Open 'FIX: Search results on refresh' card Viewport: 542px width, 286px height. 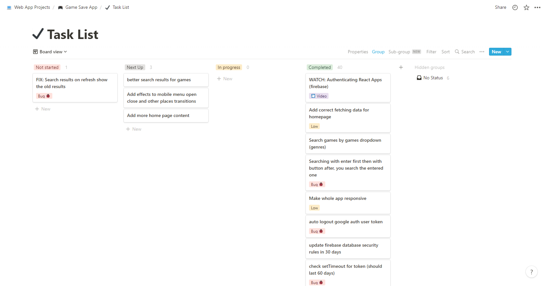tap(75, 88)
